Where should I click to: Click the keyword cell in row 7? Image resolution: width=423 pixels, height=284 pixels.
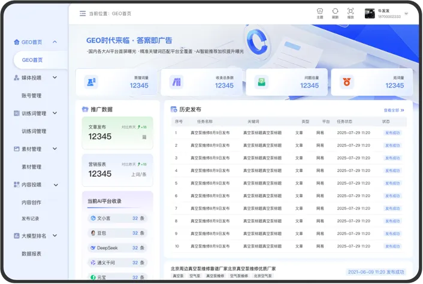pyautogui.click(x=262, y=209)
